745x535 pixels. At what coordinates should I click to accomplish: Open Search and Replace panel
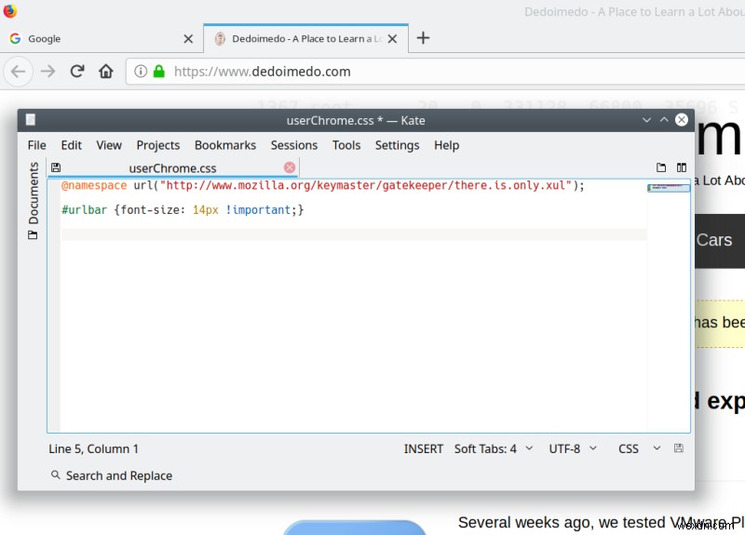(112, 475)
